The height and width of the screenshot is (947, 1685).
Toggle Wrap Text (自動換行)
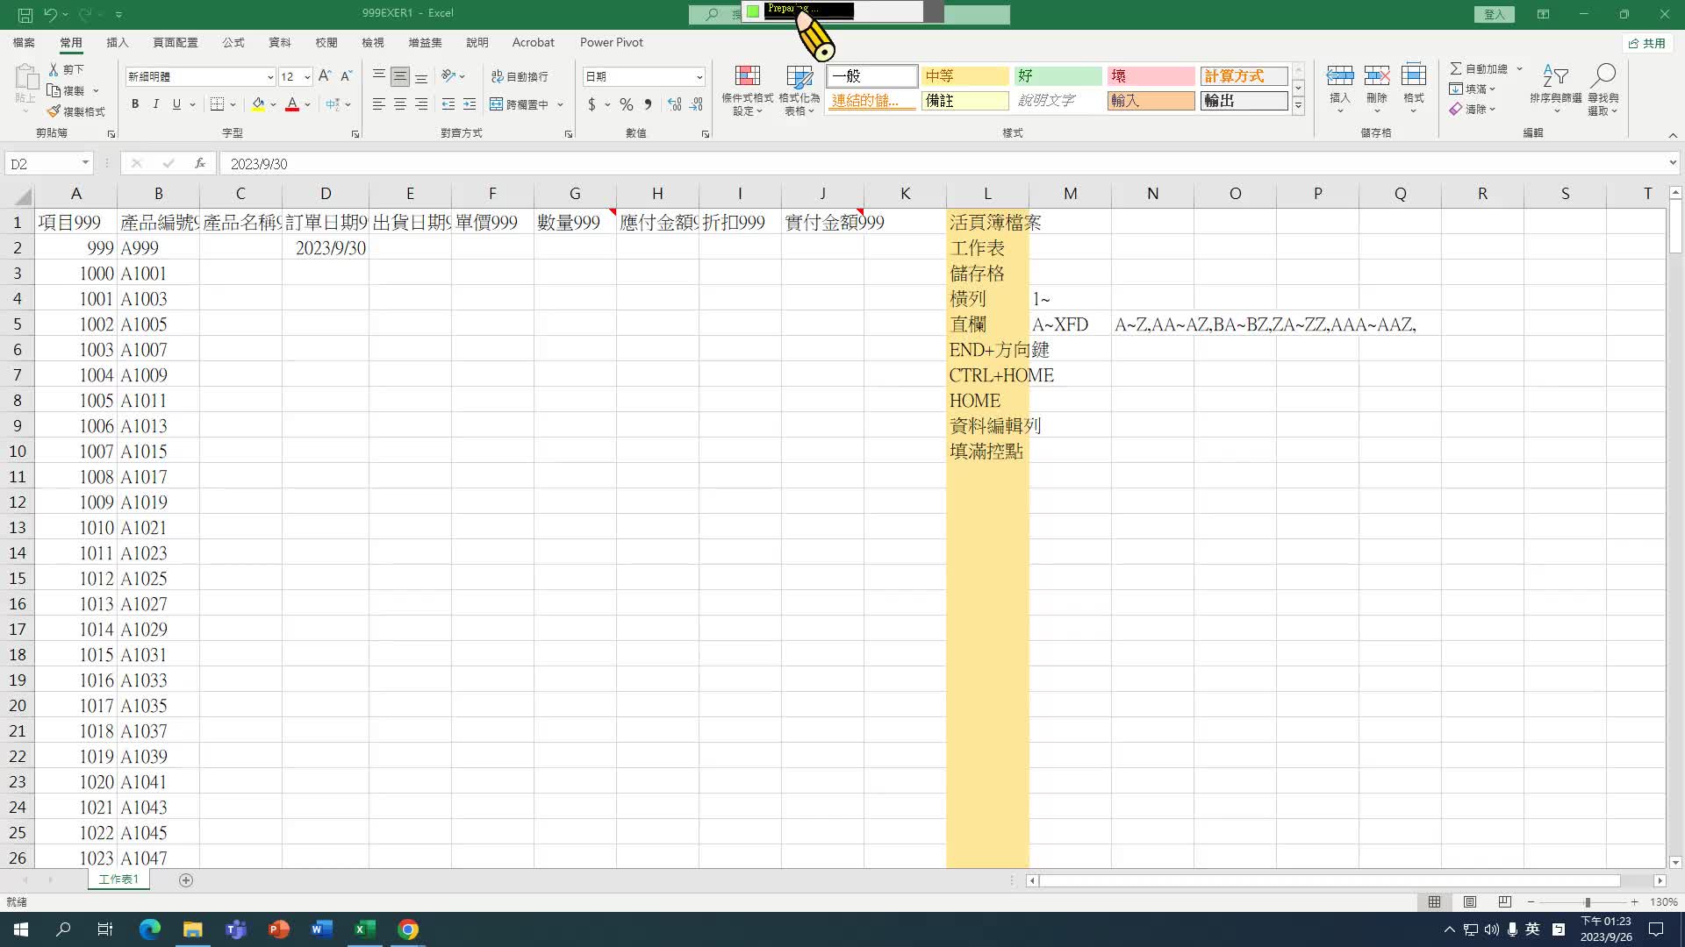pos(520,76)
